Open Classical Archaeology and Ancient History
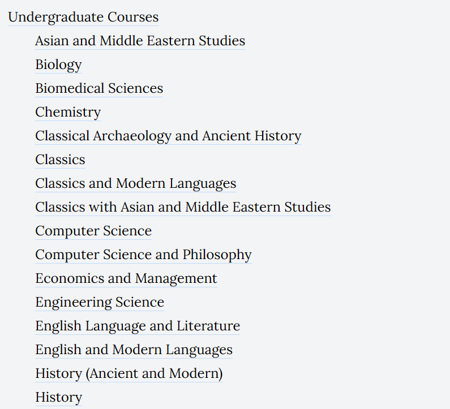Viewport: 450px width, 409px height. click(x=168, y=136)
